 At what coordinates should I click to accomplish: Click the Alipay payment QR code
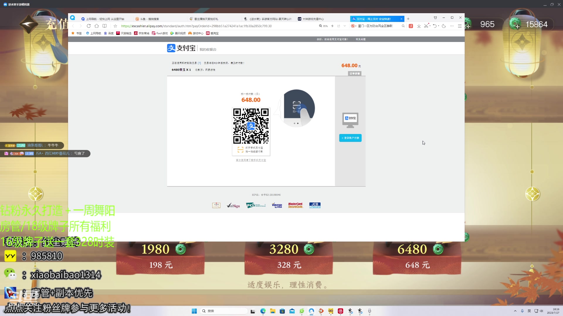pos(251,126)
